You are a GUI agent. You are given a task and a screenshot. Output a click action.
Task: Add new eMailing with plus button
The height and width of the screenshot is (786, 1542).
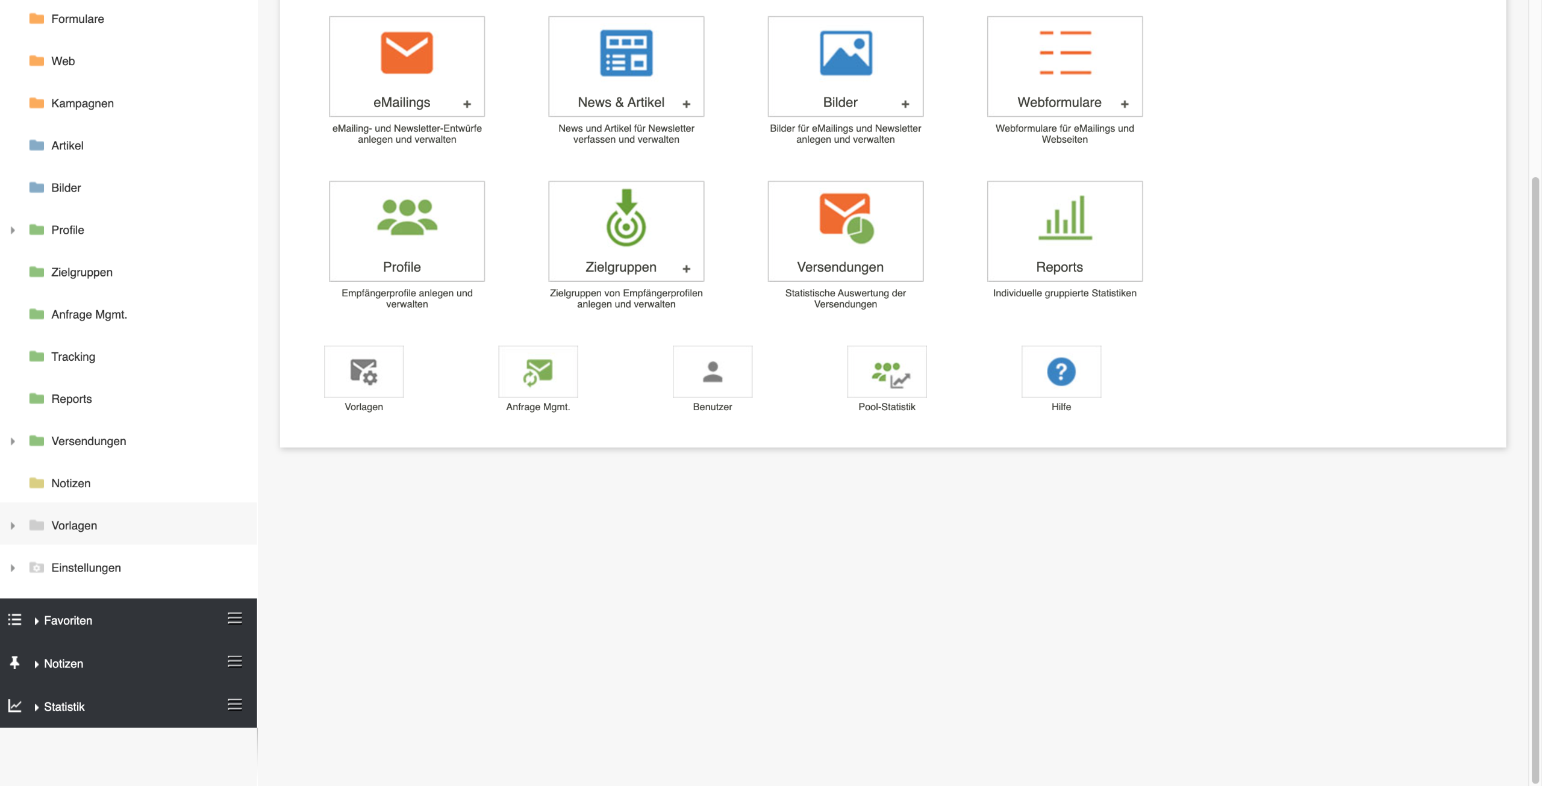tap(467, 104)
